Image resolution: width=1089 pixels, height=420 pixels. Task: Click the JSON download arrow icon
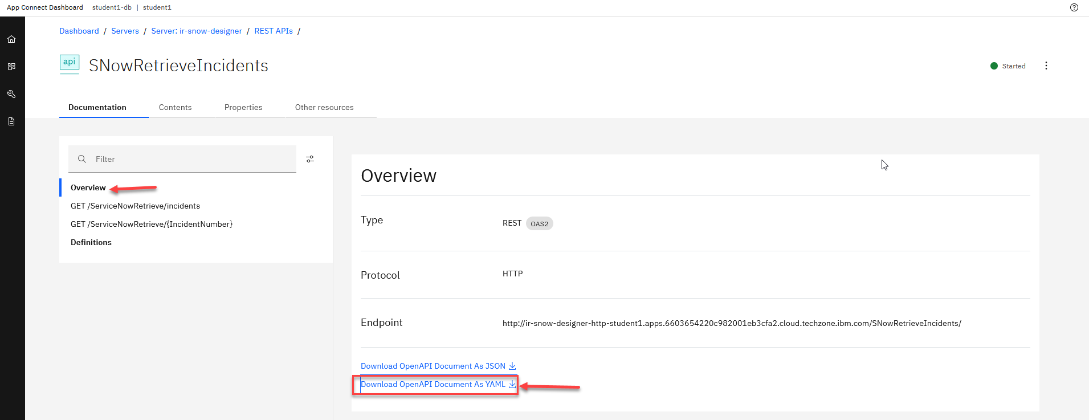click(512, 366)
